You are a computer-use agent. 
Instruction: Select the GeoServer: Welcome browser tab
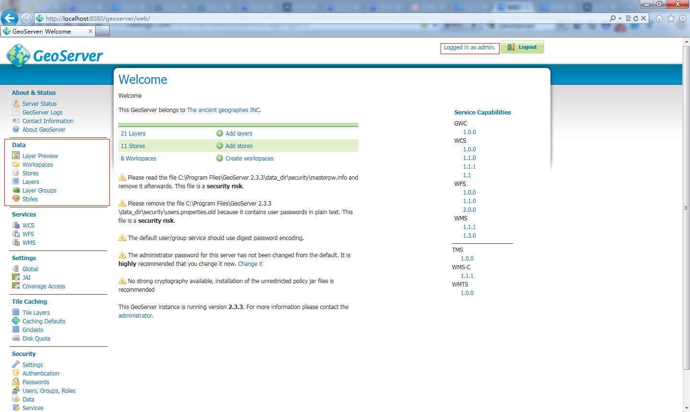click(x=48, y=31)
